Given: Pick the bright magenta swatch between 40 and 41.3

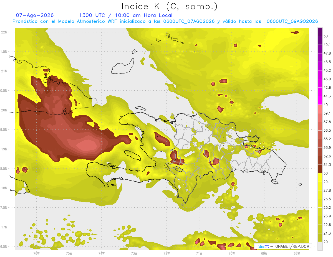Looking at the screenshot, I should pos(320,100).
